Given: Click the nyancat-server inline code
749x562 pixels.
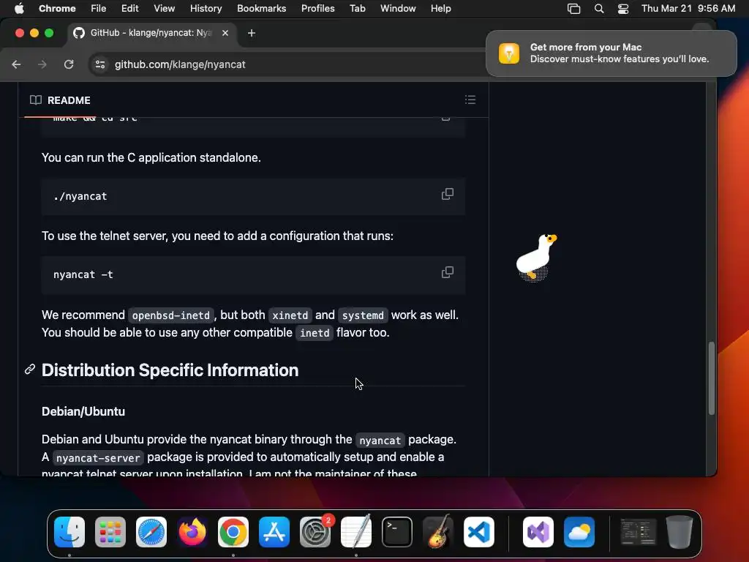Looking at the screenshot, I should point(98,458).
